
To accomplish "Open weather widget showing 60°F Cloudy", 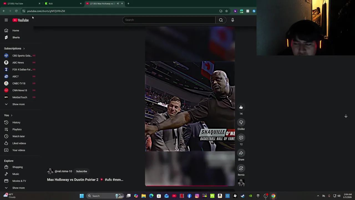I will tap(9, 196).
